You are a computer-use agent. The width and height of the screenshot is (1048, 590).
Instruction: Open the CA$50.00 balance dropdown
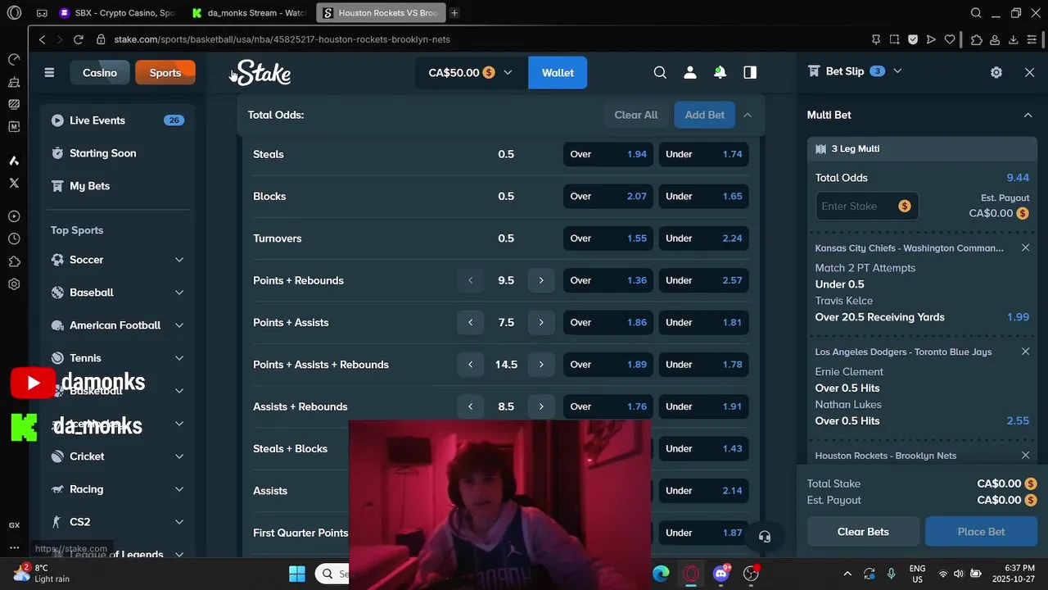(471, 72)
